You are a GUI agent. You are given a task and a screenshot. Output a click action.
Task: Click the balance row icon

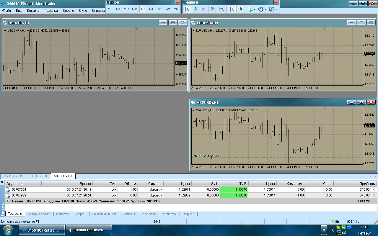(8, 201)
